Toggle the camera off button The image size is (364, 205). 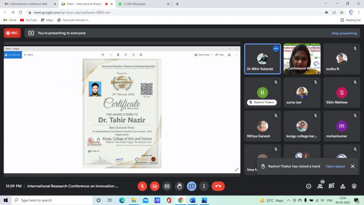[154, 186]
